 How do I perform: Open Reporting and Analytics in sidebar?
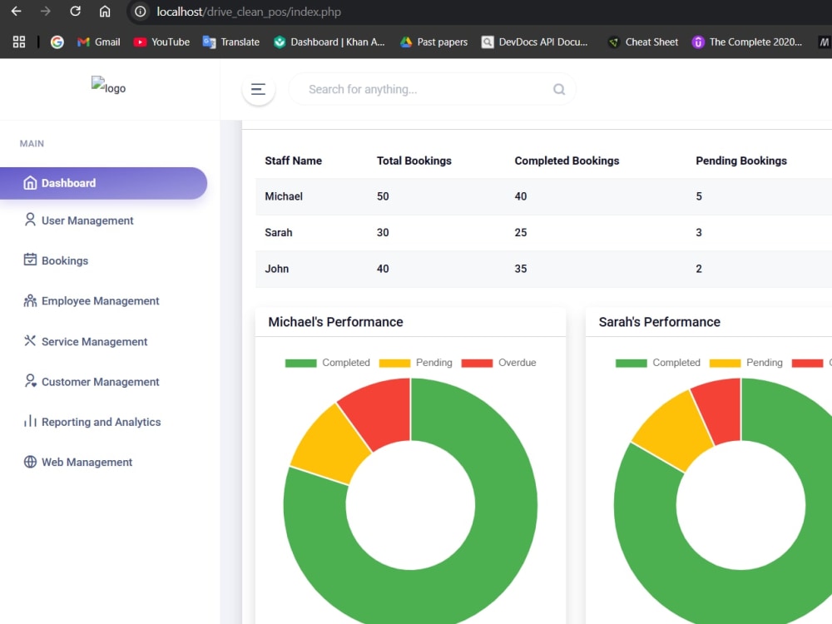coord(92,422)
